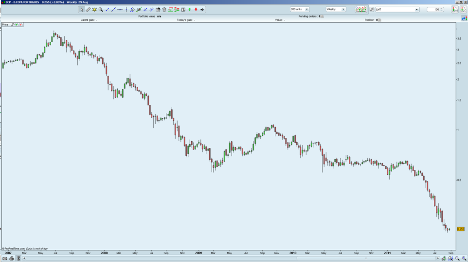Open wrench settings beside the LMT field

(372, 10)
